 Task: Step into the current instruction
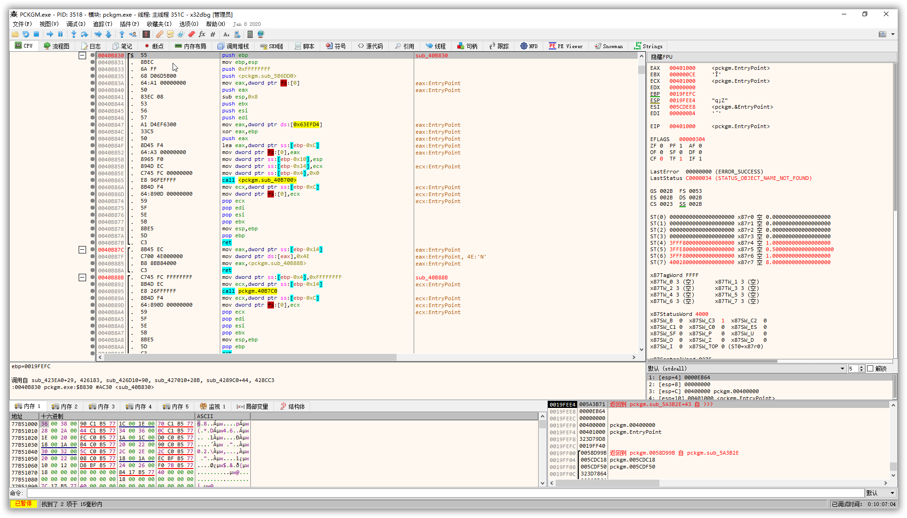pos(74,34)
